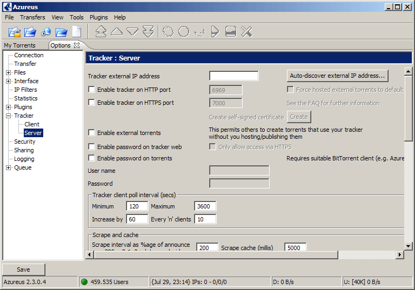Select Security in options tree
Screen dimensions: 415x290
pyautogui.click(x=25, y=142)
